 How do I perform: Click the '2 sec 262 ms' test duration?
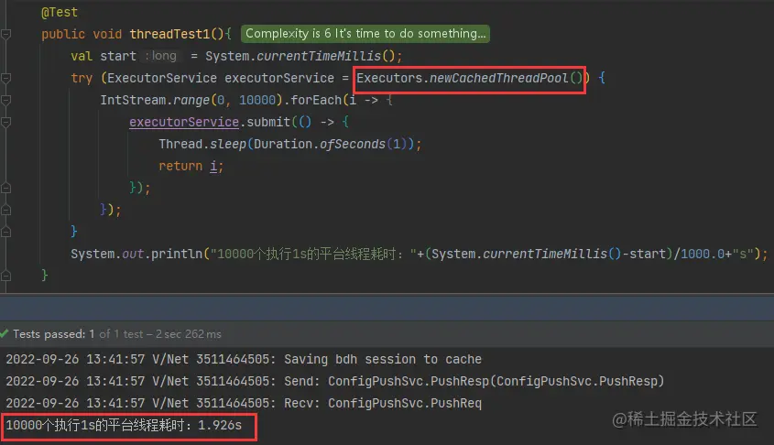pyautogui.click(x=189, y=334)
